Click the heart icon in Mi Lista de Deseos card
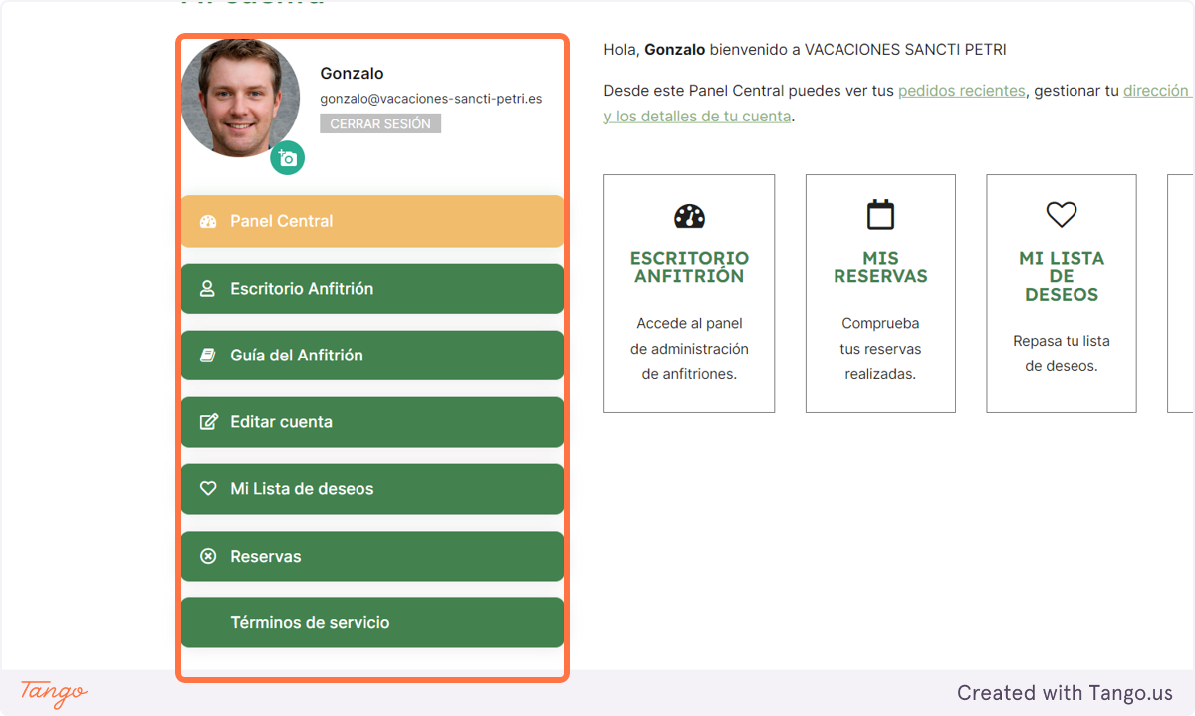The height and width of the screenshot is (716, 1195). (x=1062, y=214)
